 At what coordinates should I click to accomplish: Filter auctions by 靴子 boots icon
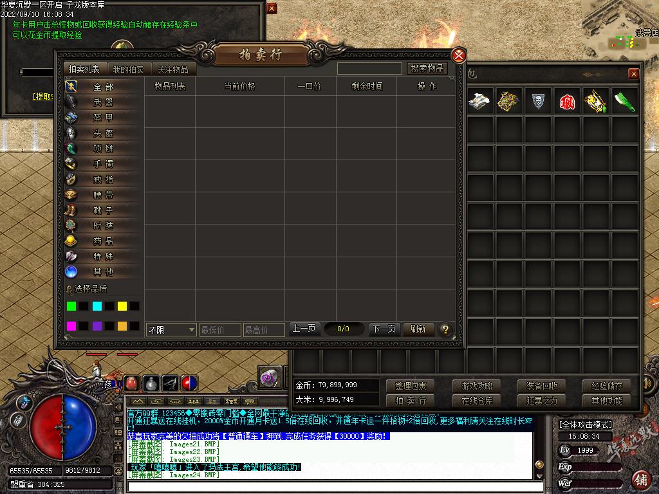tap(71, 210)
